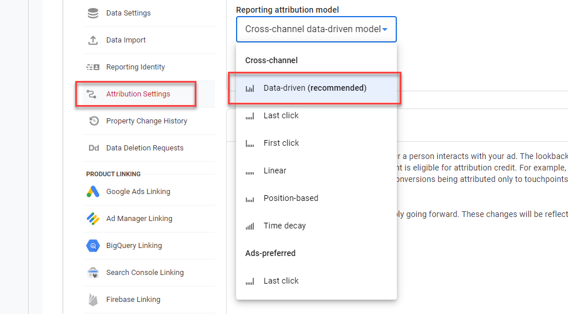Click the Property Change History clock icon
The height and width of the screenshot is (314, 568).
(94, 121)
